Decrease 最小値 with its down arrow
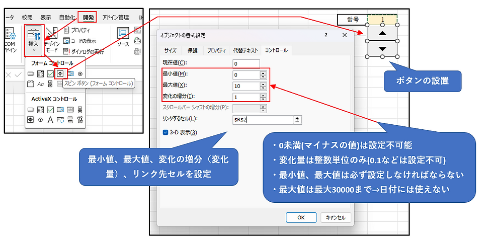Screen dimensions: 493x242 (x=264, y=77)
